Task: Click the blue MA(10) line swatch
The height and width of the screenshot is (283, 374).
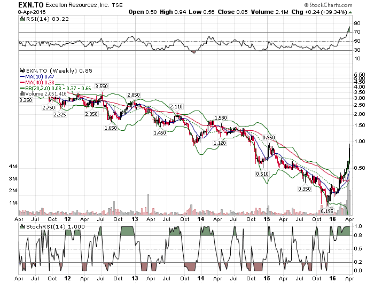Action: (x=22, y=77)
